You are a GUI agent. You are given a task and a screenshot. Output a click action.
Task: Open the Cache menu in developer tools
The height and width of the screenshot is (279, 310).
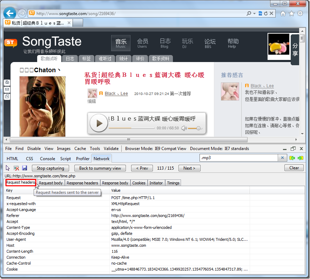coord(80,149)
